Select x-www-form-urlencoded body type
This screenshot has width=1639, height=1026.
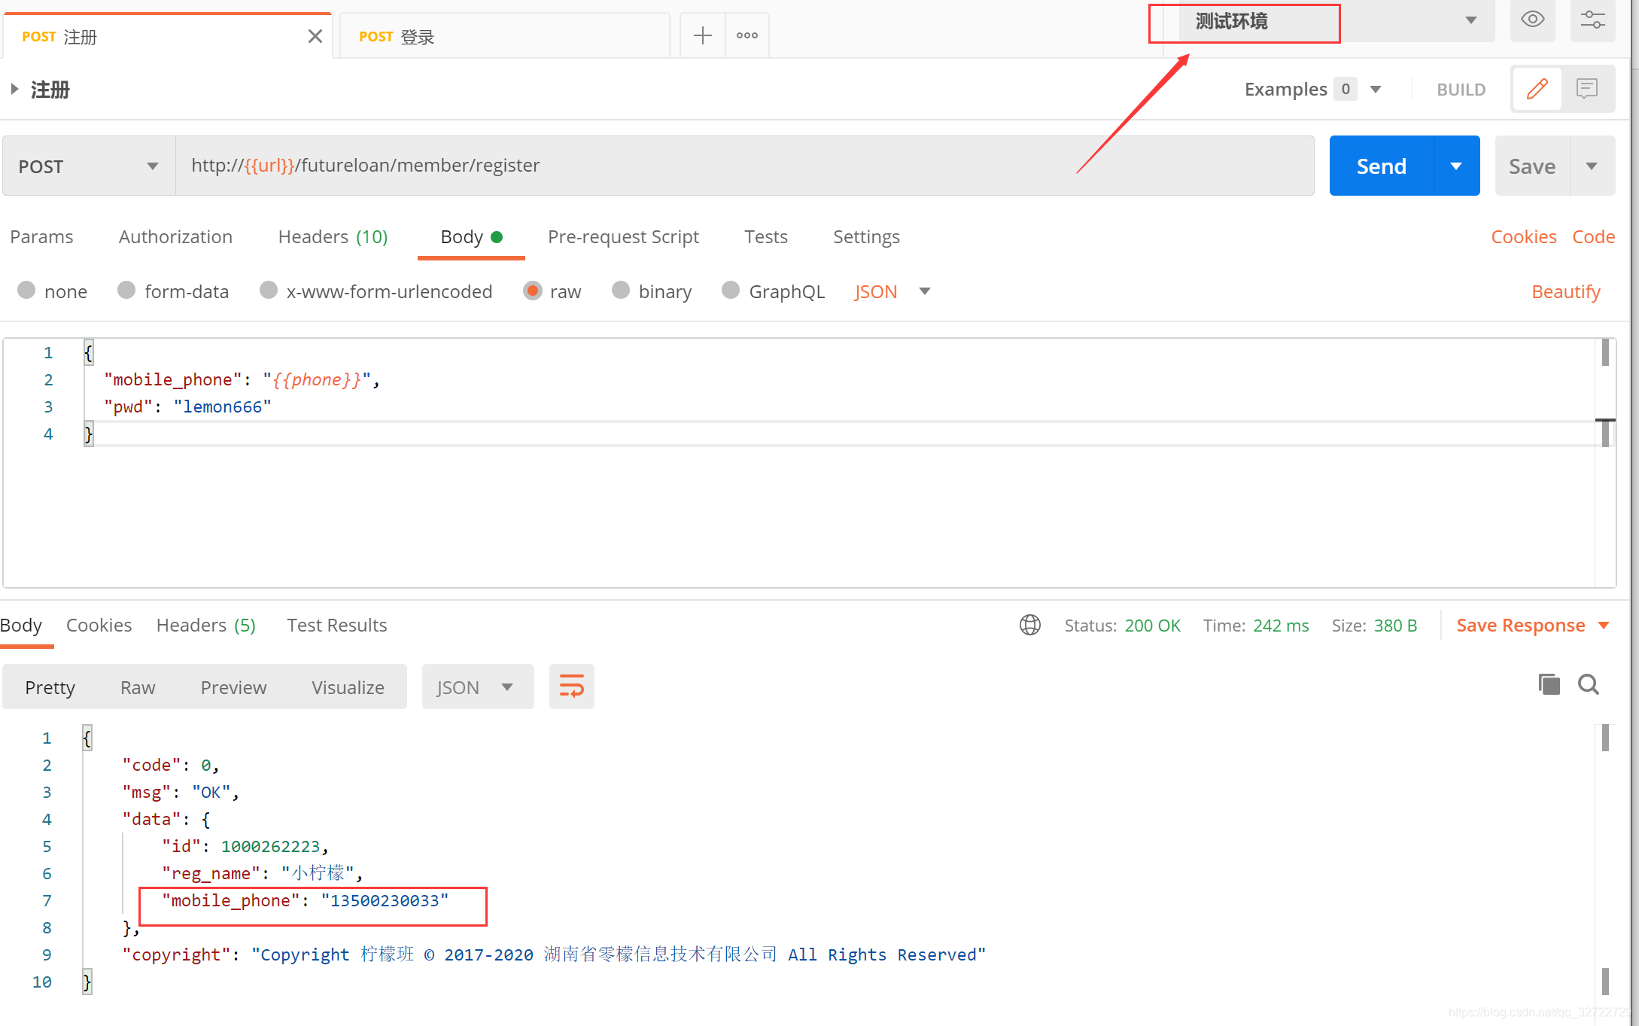click(x=269, y=291)
